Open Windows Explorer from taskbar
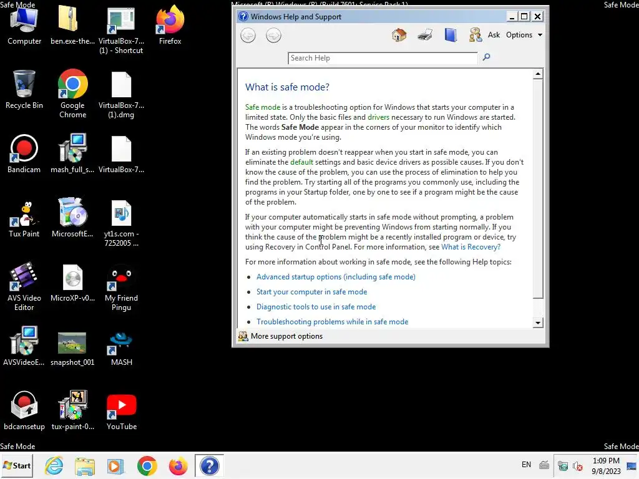The image size is (639, 479). pyautogui.click(x=85, y=466)
